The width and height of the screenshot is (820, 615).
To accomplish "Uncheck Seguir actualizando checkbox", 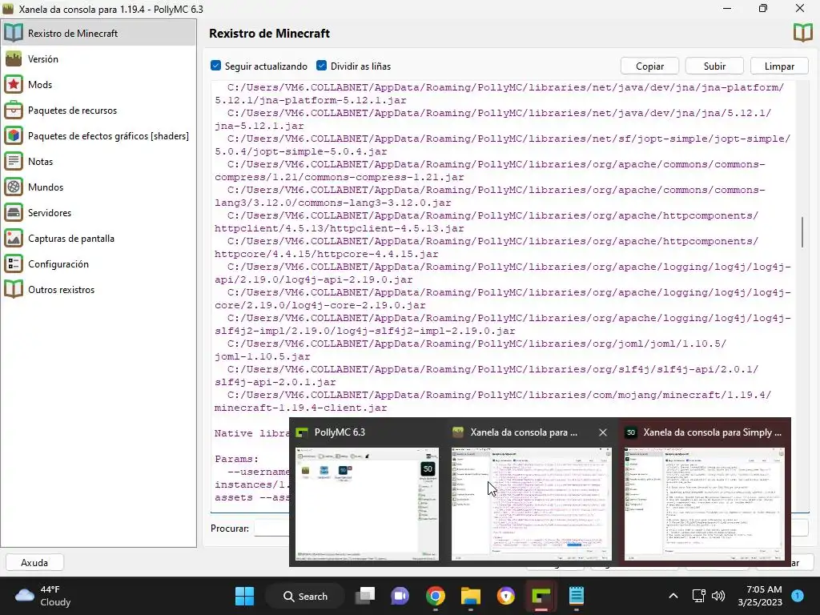I will click(x=216, y=66).
